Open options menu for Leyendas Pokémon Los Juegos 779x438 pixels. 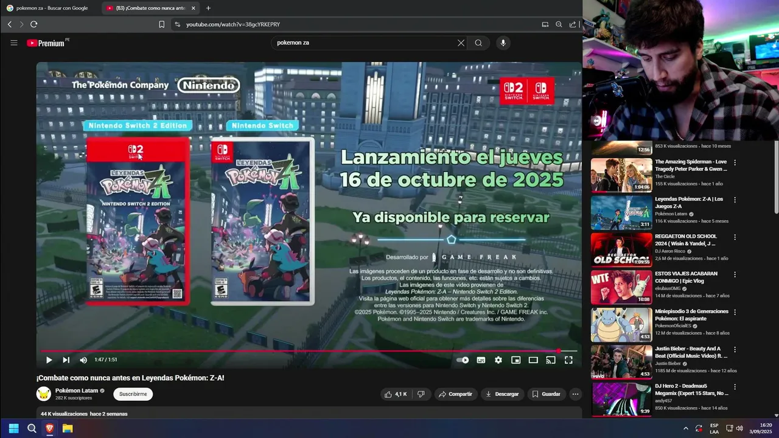coord(735,200)
